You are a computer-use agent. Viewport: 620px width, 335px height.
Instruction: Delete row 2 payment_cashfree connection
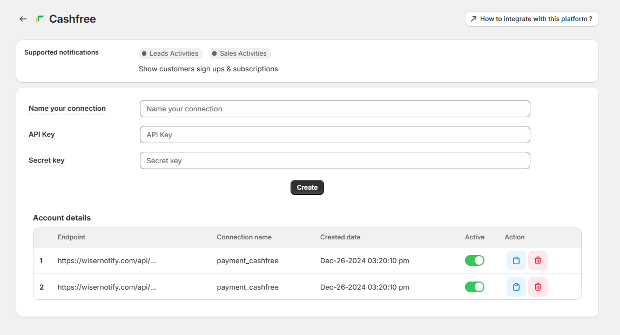coord(538,287)
